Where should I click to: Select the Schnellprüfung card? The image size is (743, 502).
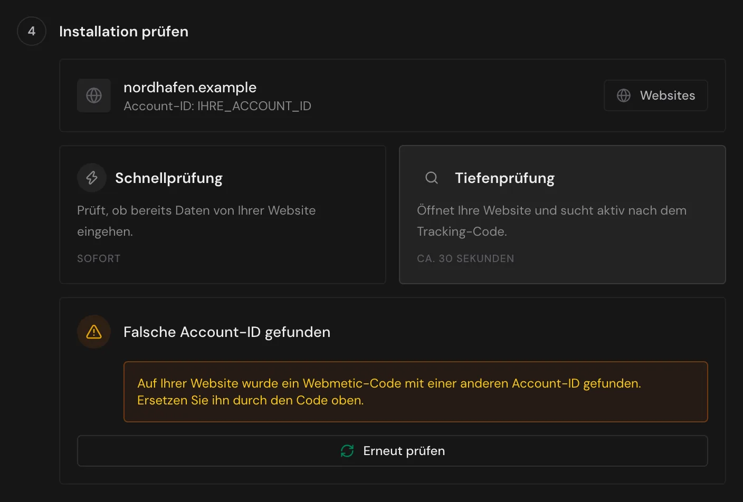coord(223,215)
